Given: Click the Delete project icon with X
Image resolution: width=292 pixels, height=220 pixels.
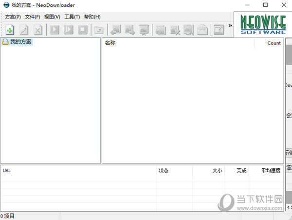Looking at the screenshot, I should (x=38, y=30).
